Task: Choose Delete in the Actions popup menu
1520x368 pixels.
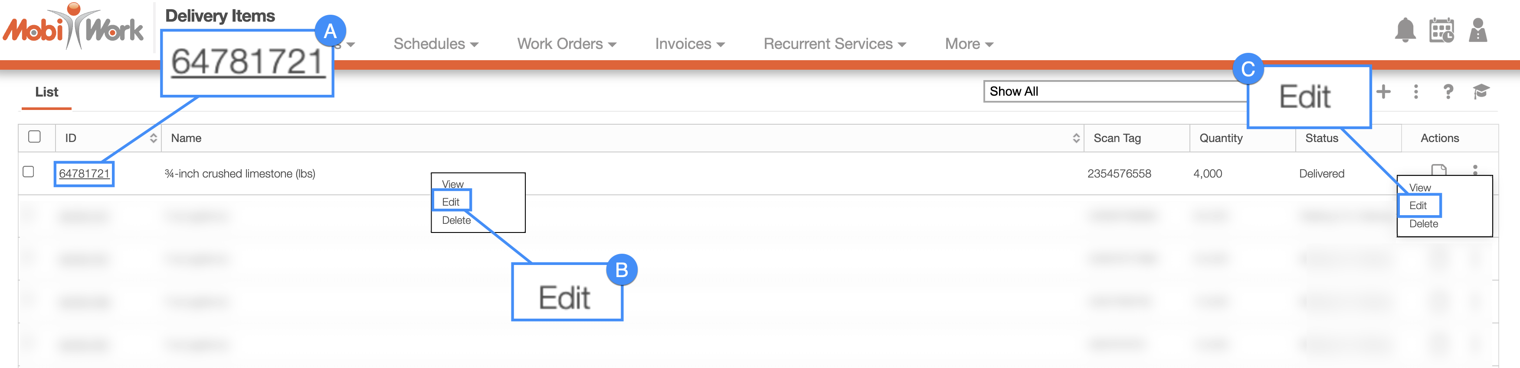Action: [1423, 224]
